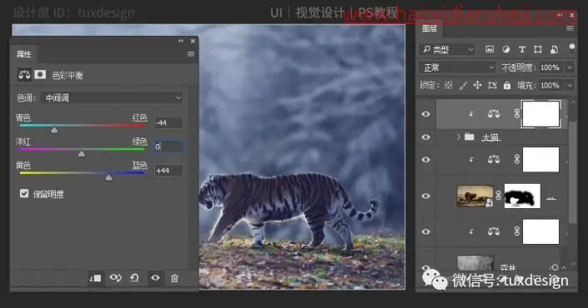Image resolution: width=588 pixels, height=308 pixels.
Task: Delete the adjustment layer via trash icon
Action: coord(174,278)
